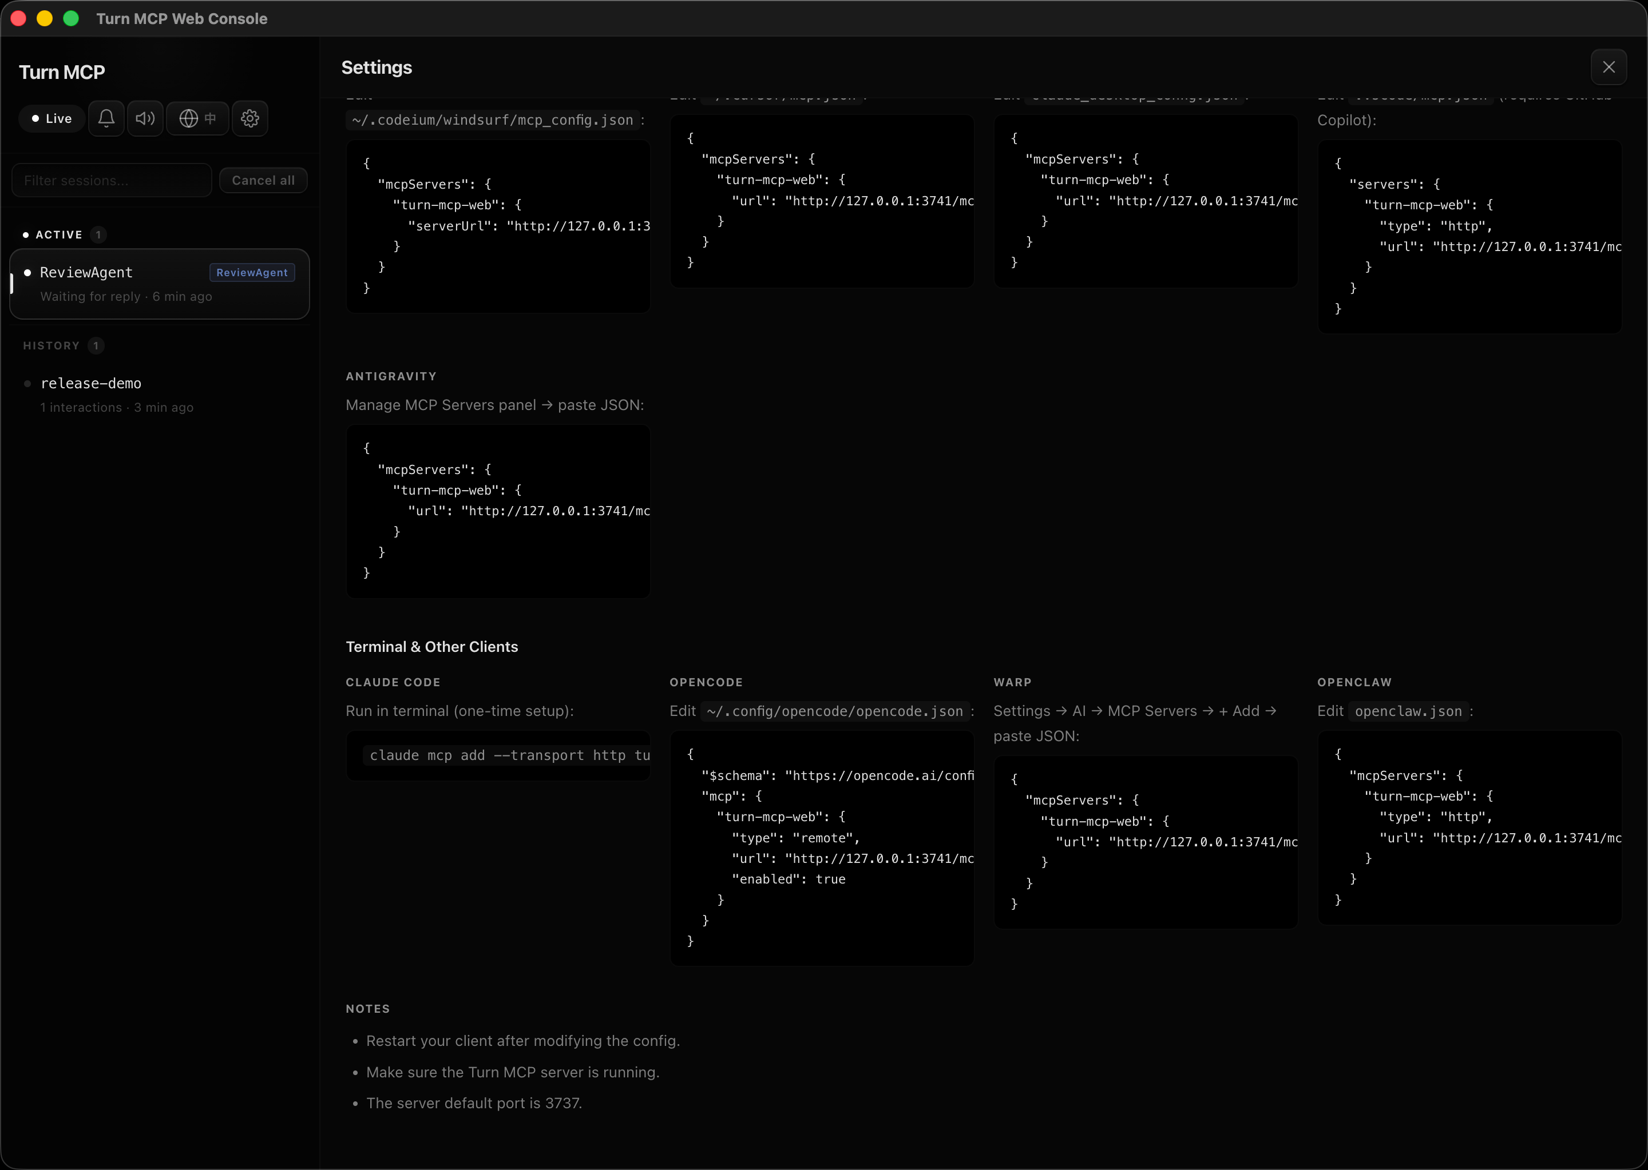Click the claude mcp add command

coord(506,755)
